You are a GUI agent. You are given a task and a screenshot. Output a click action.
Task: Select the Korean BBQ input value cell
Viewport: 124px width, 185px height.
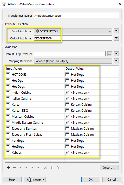35,111
